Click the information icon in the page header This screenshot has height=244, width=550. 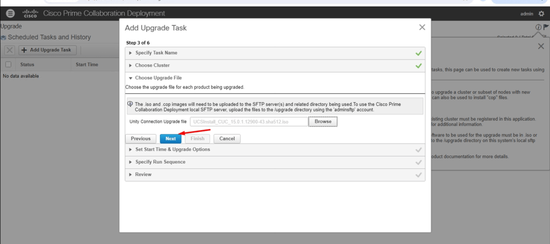click(x=538, y=27)
